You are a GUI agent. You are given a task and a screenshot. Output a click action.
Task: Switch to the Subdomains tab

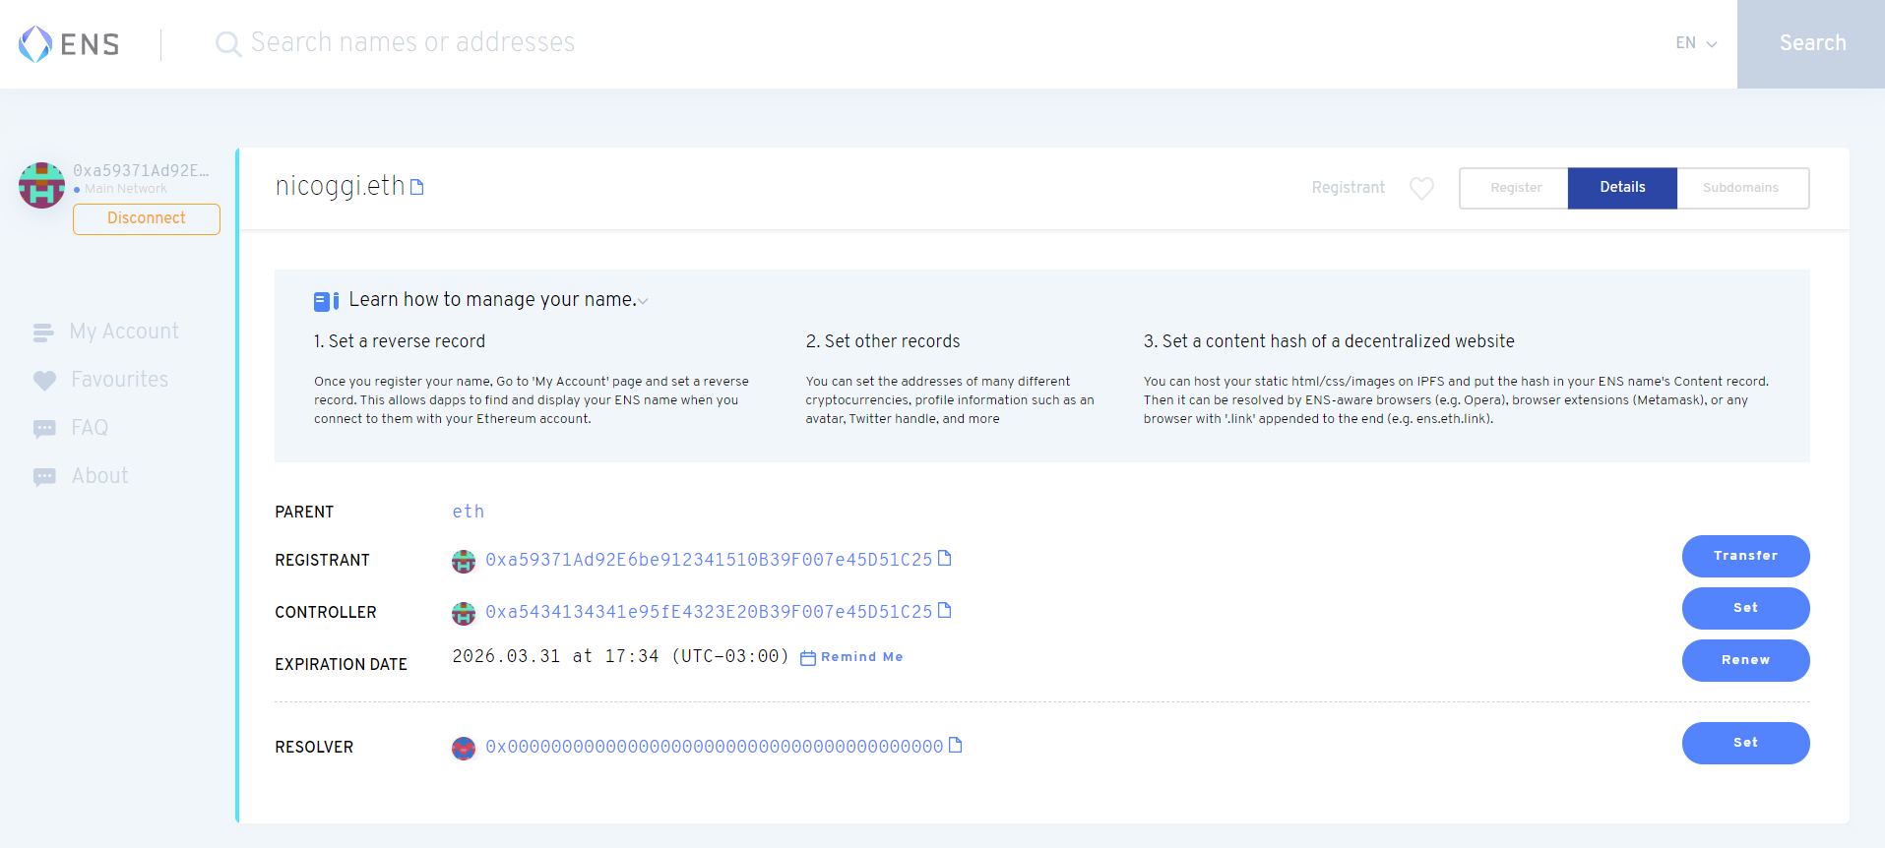coord(1740,188)
